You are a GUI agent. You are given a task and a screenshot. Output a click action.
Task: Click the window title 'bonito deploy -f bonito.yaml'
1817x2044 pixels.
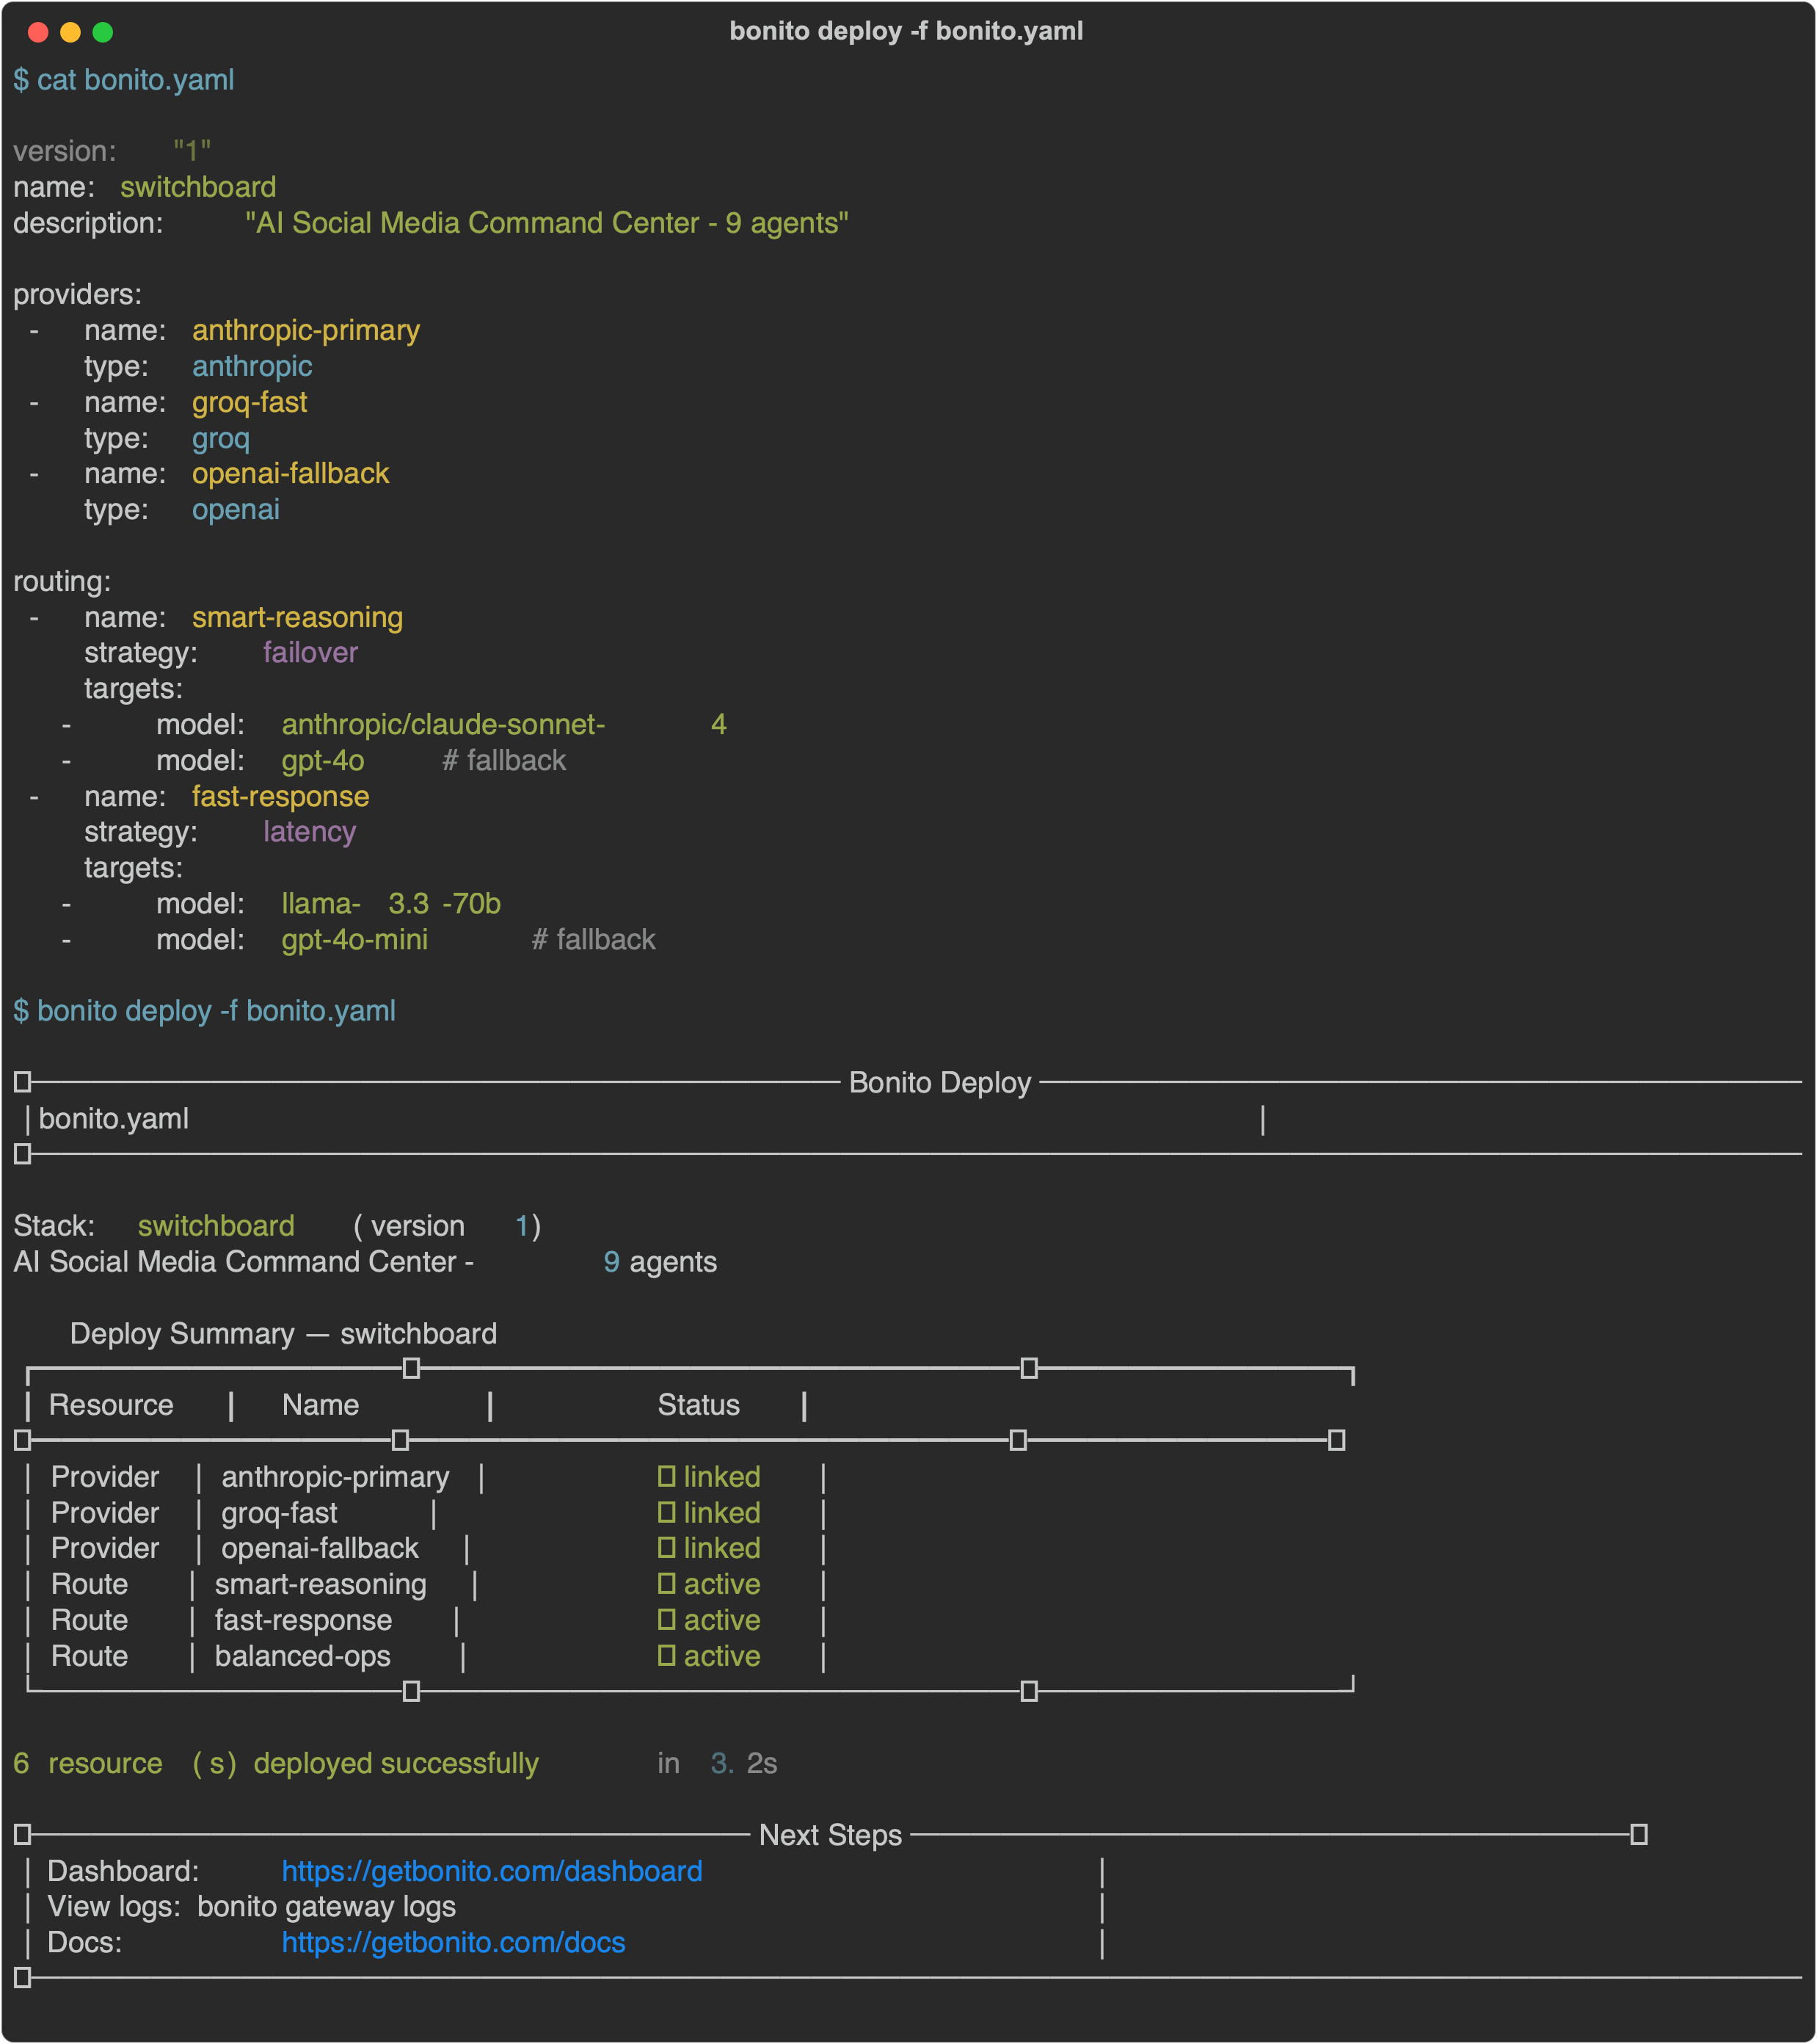(x=906, y=31)
